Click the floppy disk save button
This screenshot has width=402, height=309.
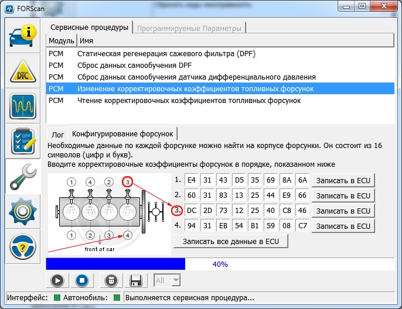pos(136,280)
